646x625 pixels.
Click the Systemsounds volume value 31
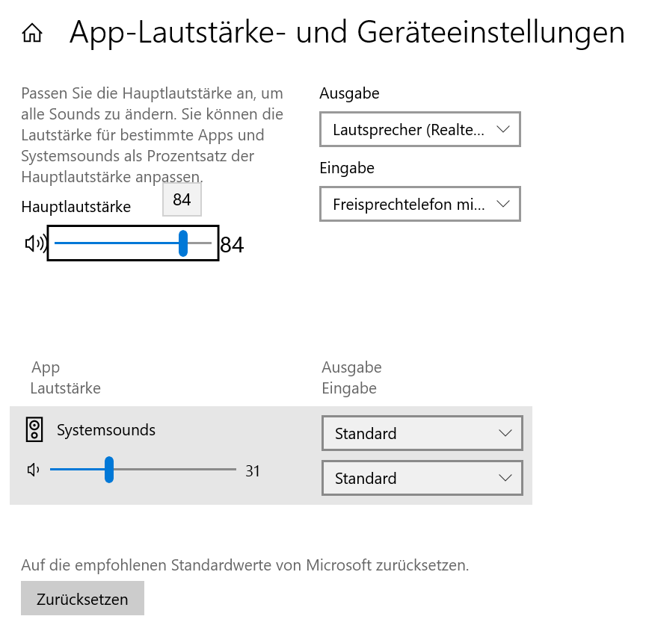tap(253, 471)
